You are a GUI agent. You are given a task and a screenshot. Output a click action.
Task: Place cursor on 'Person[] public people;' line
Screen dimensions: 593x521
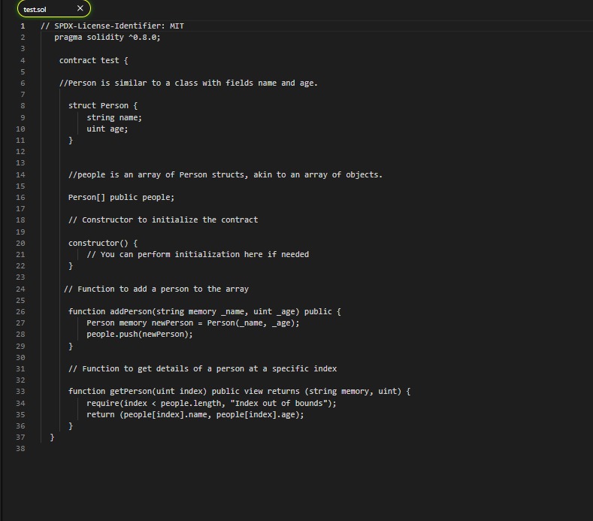tap(122, 198)
